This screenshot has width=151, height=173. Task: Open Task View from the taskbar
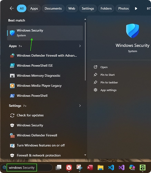click(x=58, y=167)
